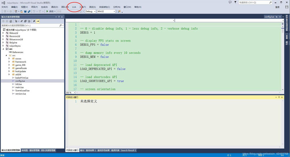The image size is (290, 157).
Task: Switch to the Search Result 1 tab
Action: click(128, 150)
